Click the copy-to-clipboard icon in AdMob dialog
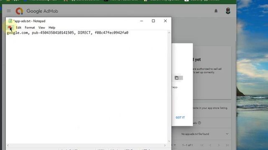 pos(177,78)
